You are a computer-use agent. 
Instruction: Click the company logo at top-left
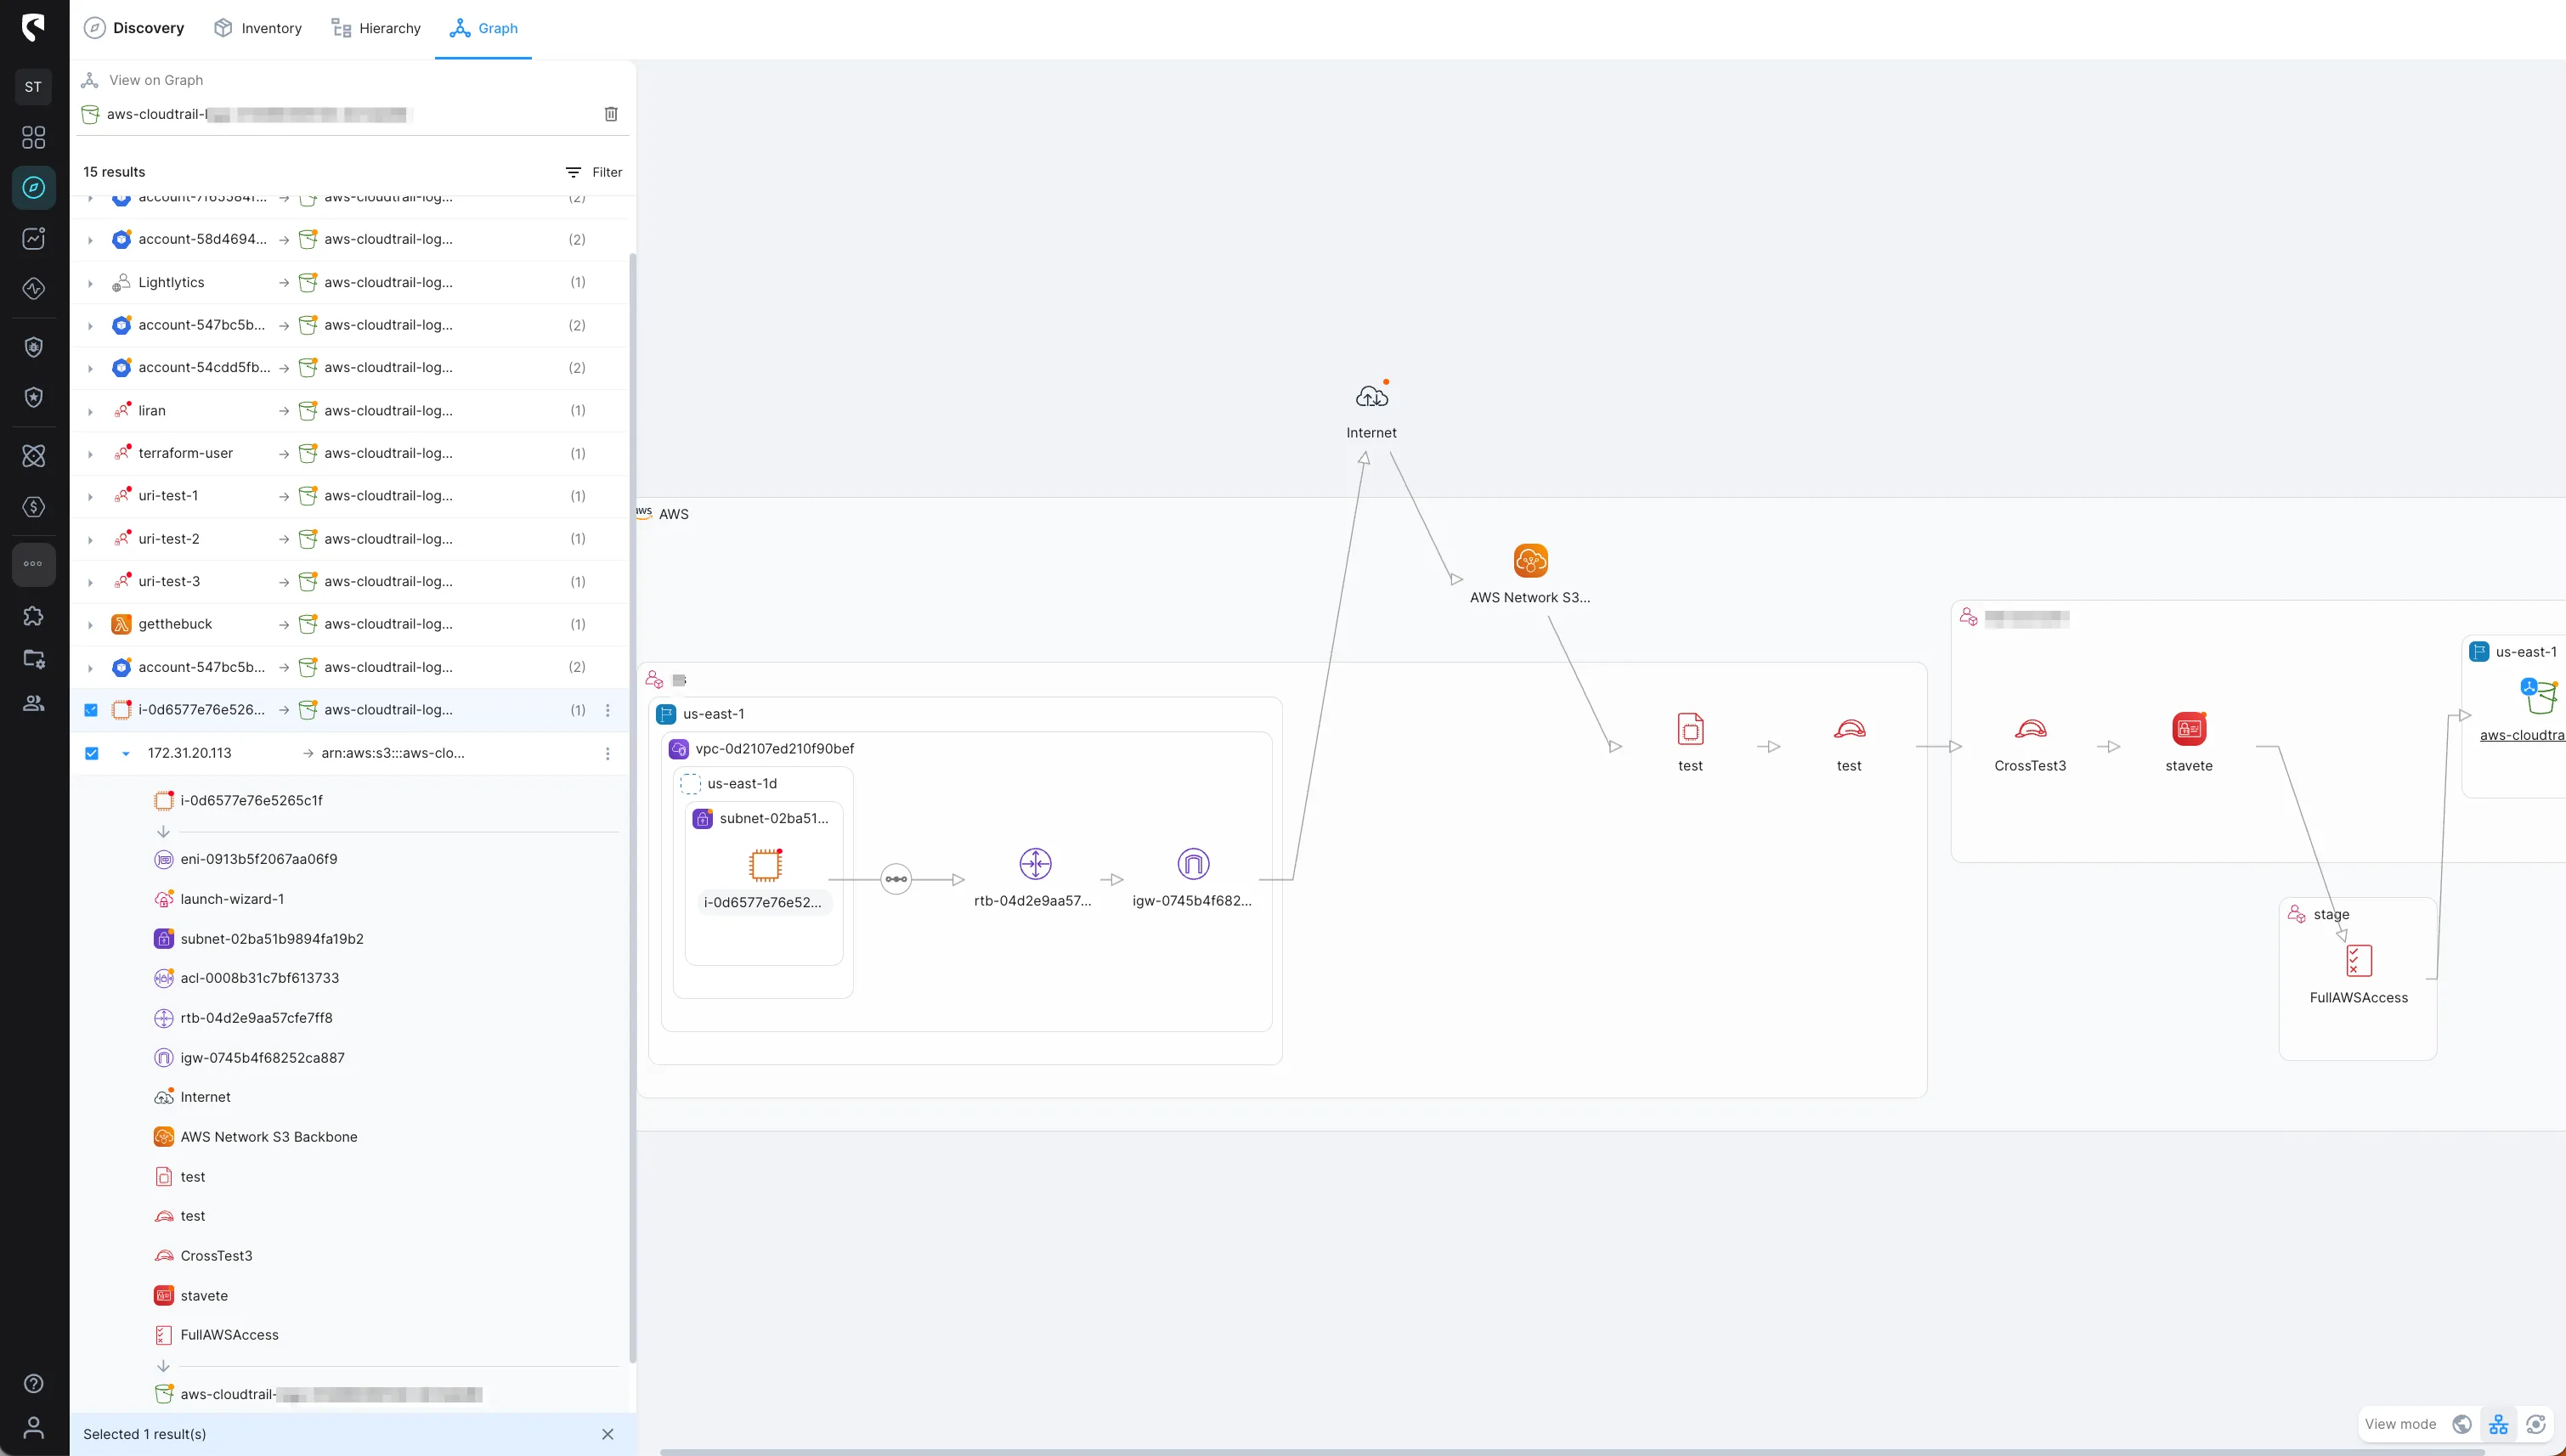pos(33,27)
